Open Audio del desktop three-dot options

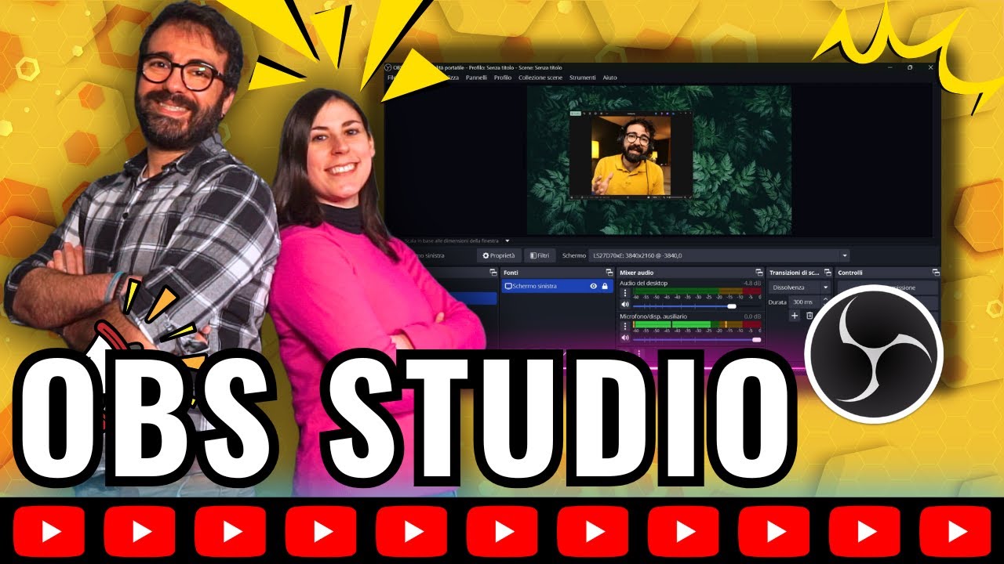click(625, 293)
